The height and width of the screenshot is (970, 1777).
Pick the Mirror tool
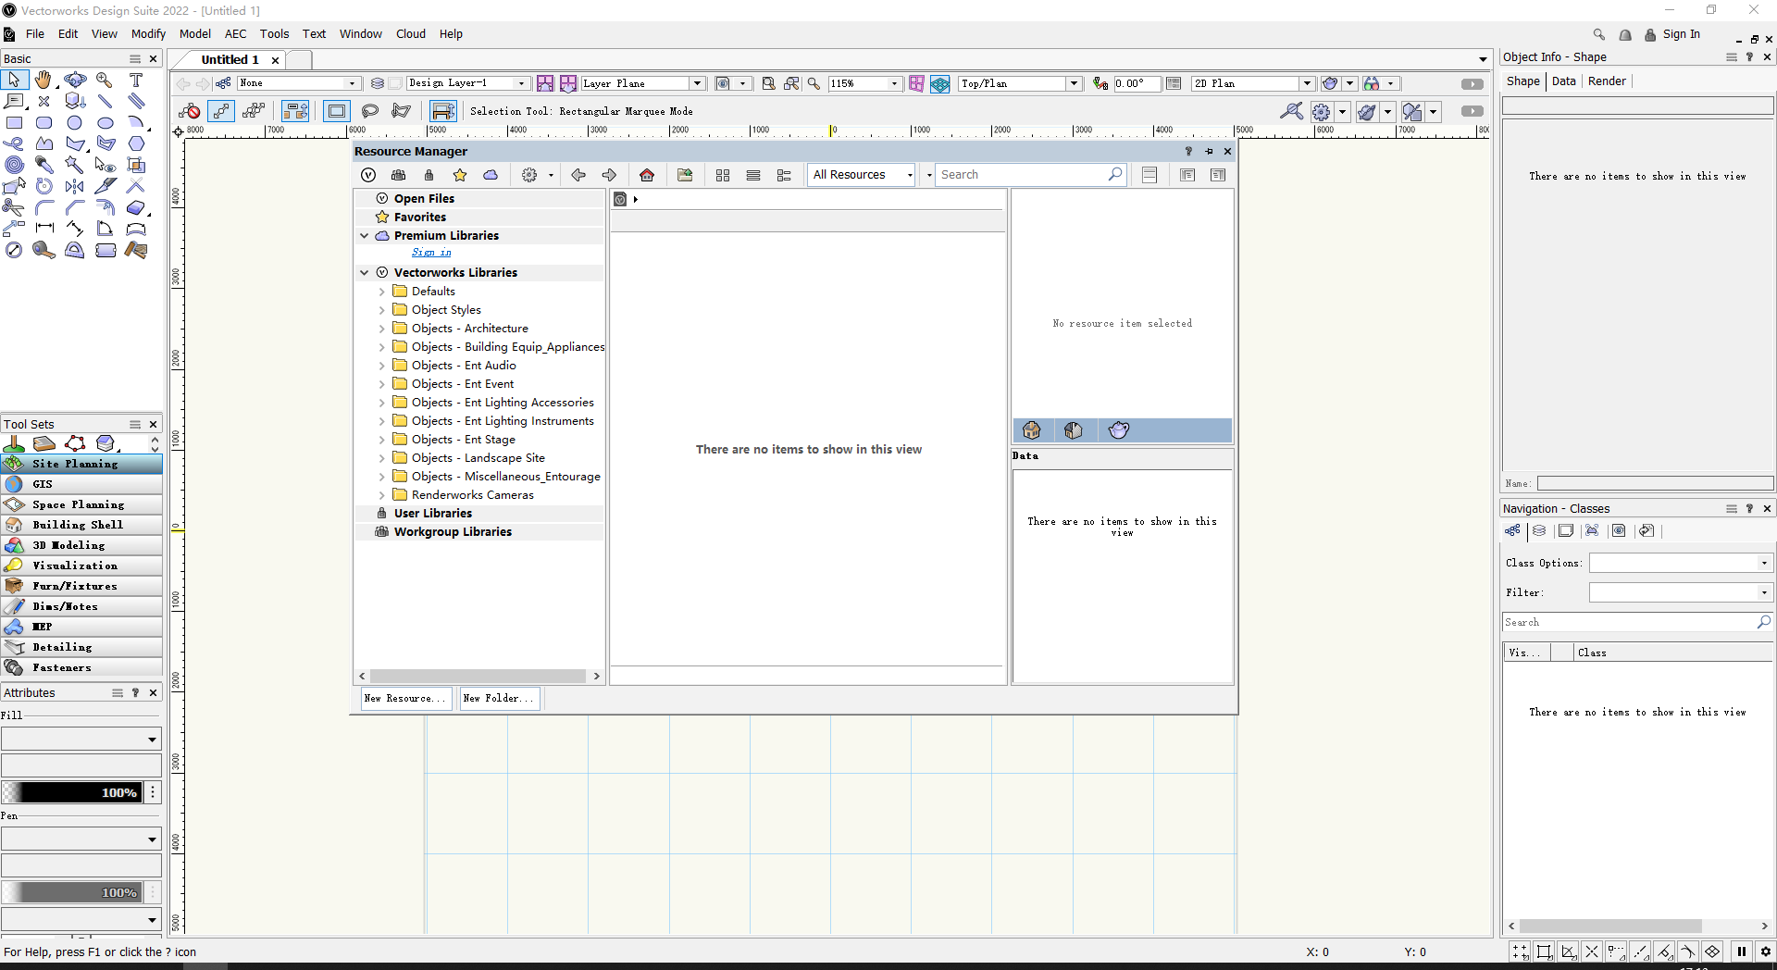coord(74,186)
